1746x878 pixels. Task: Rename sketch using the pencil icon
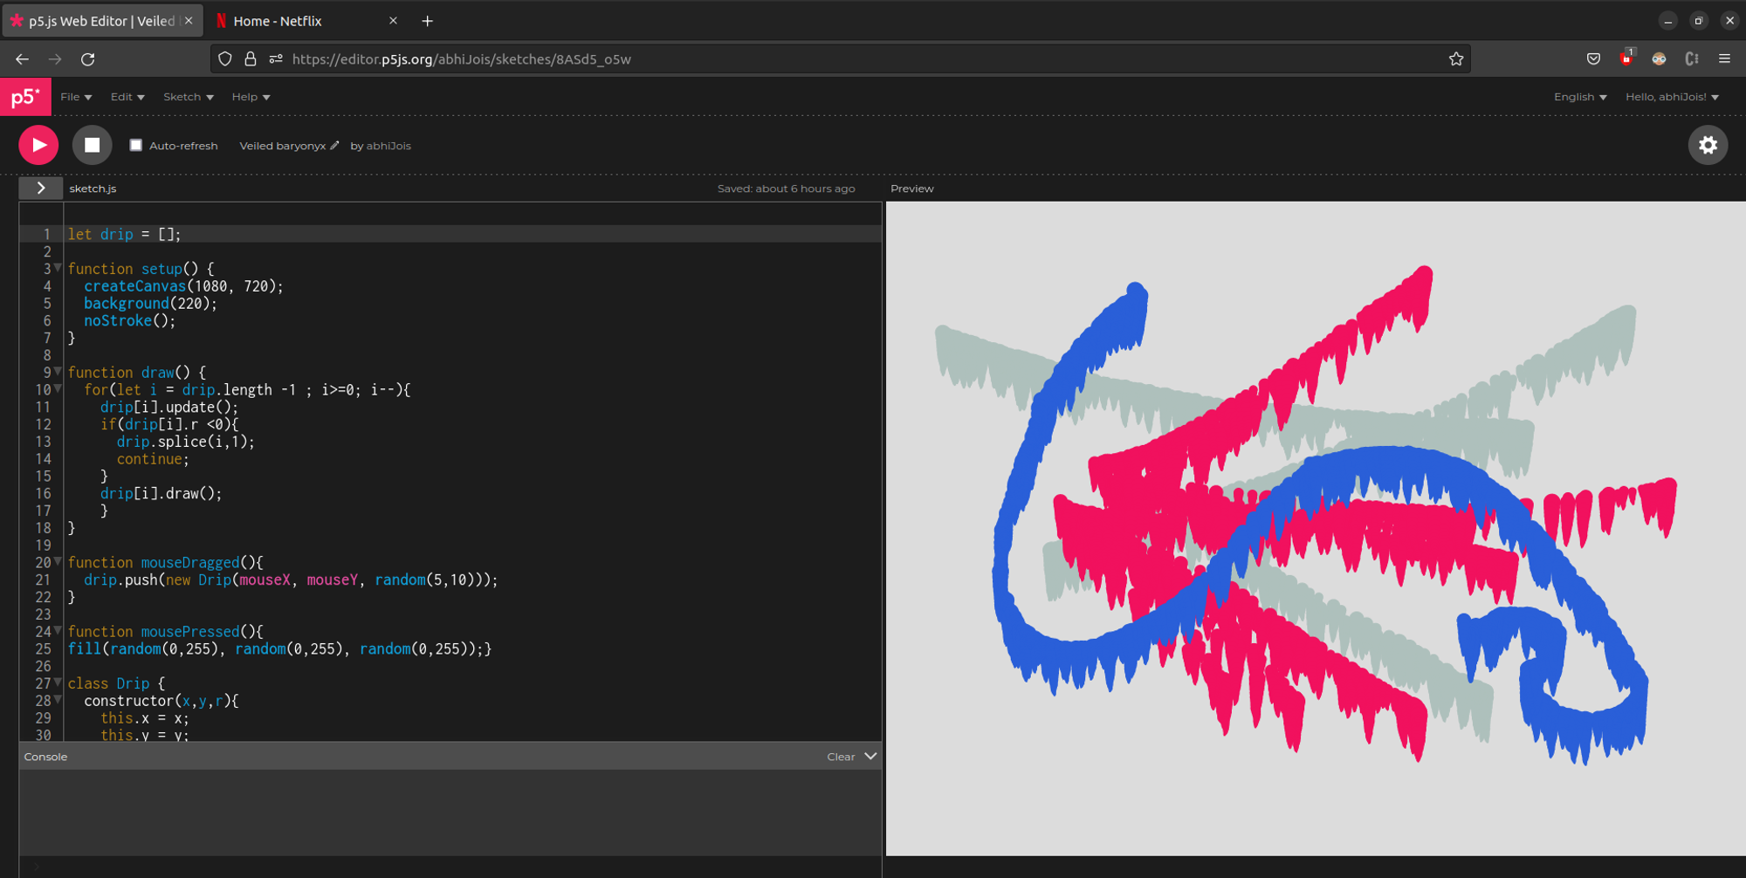coord(335,145)
